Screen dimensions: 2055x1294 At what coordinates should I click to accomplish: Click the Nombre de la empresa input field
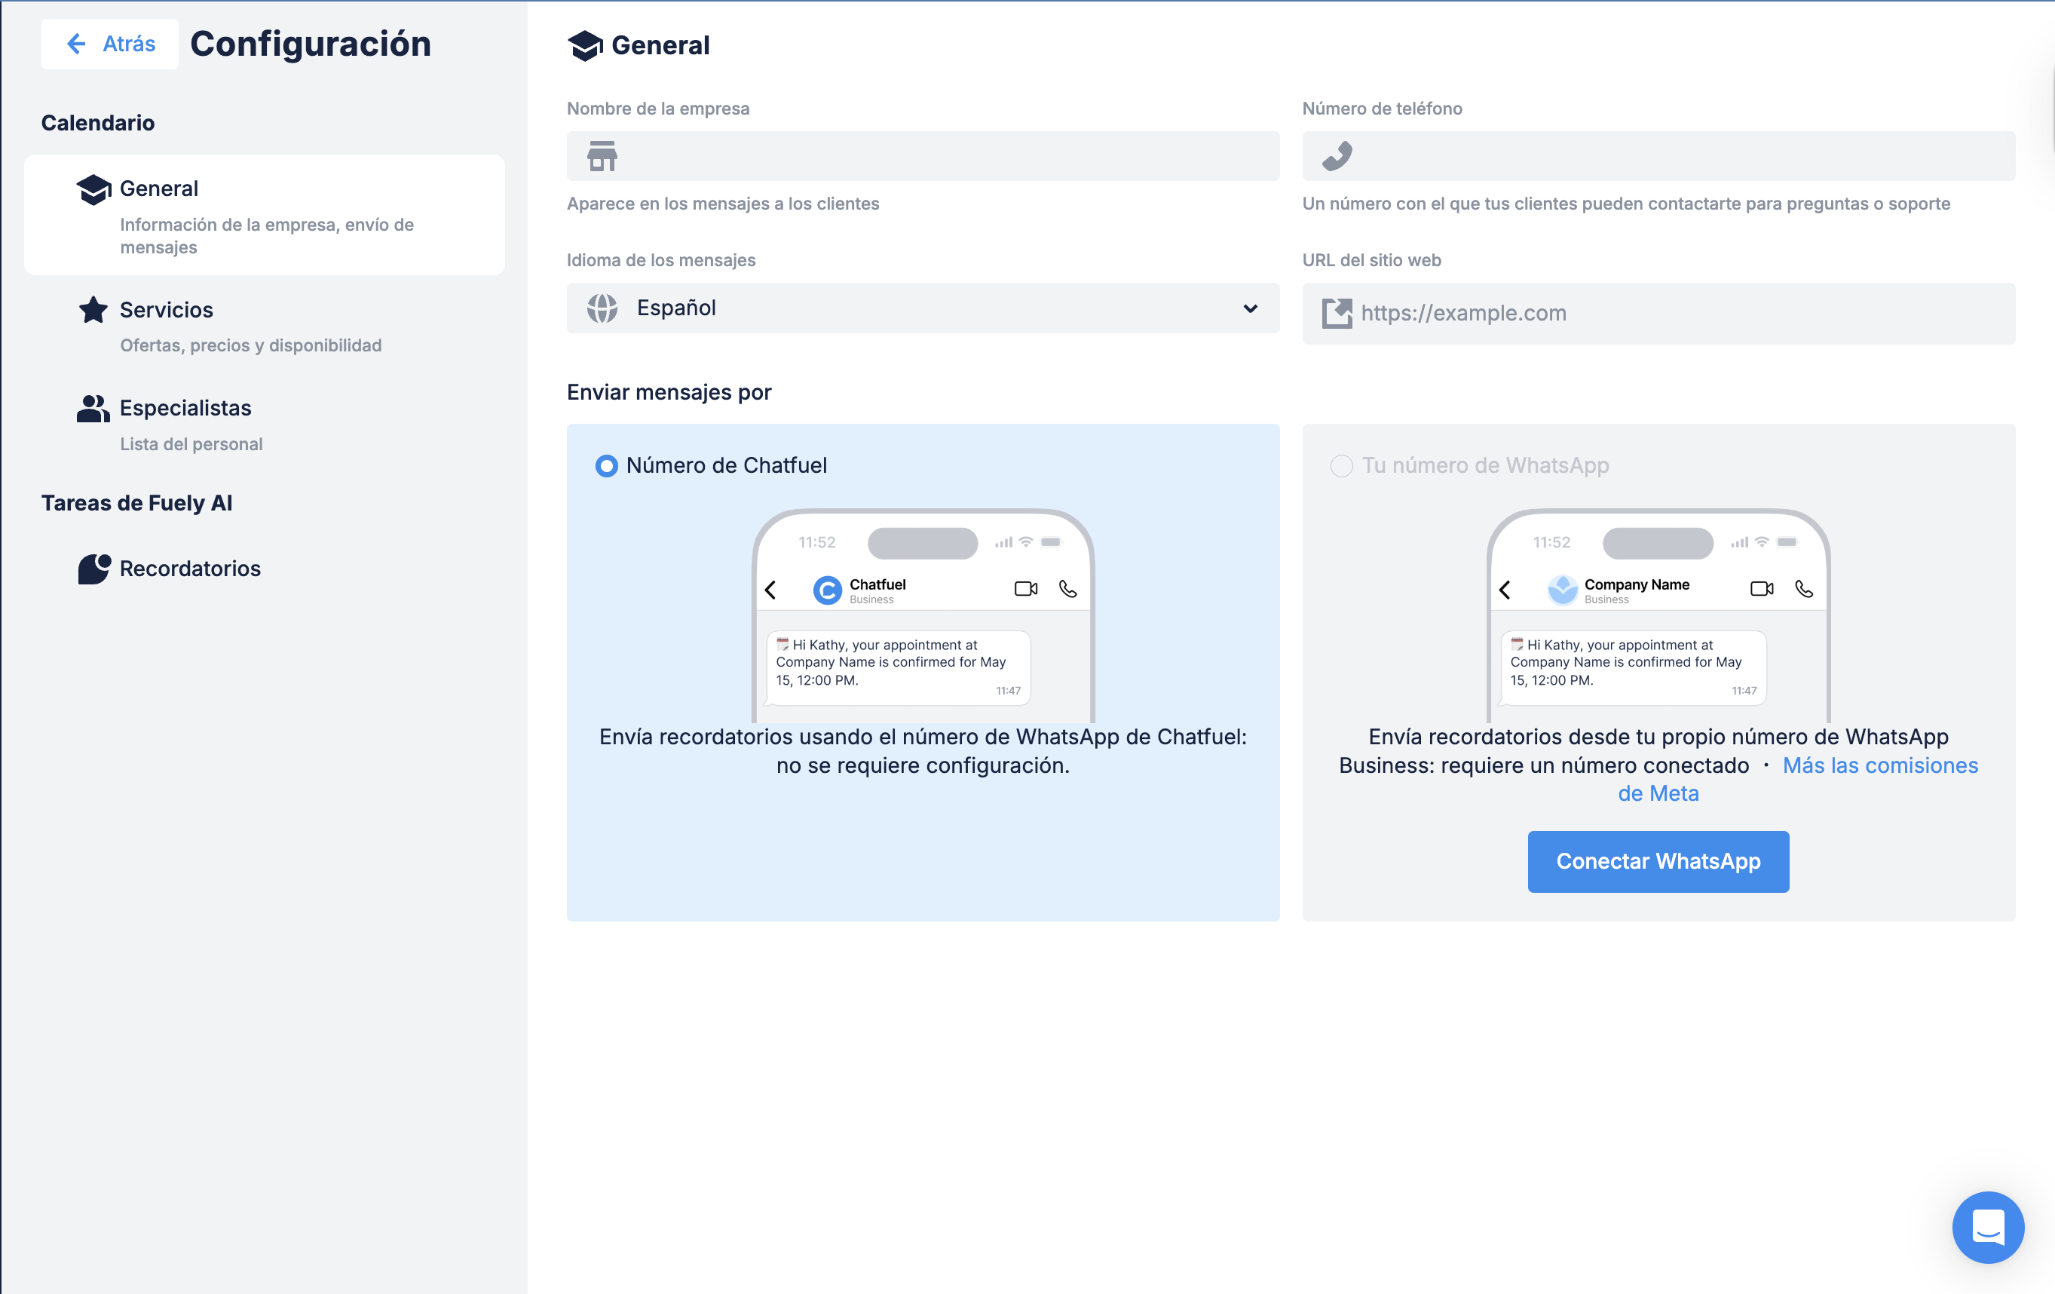point(939,156)
